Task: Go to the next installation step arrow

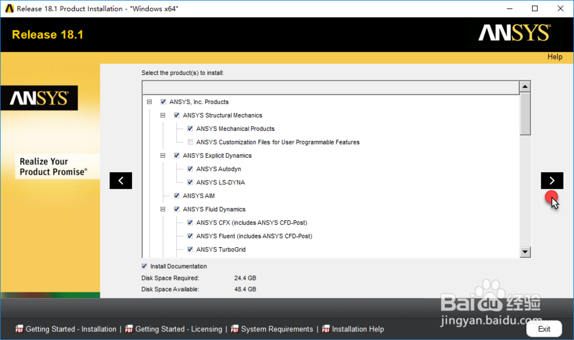Action: coord(552,181)
